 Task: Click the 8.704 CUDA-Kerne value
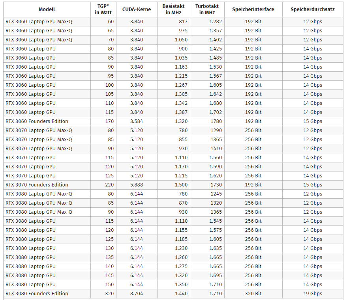(x=137, y=294)
